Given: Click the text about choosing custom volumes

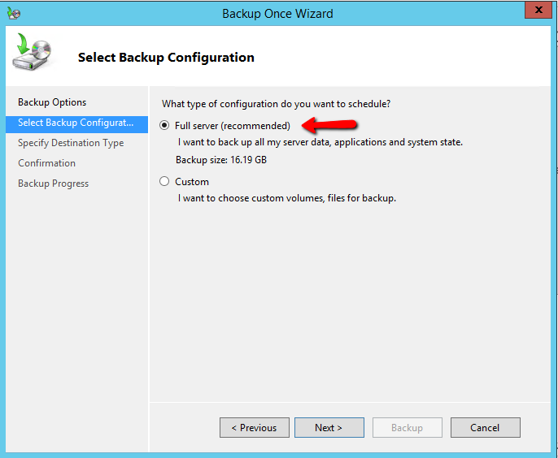Looking at the screenshot, I should (x=287, y=198).
